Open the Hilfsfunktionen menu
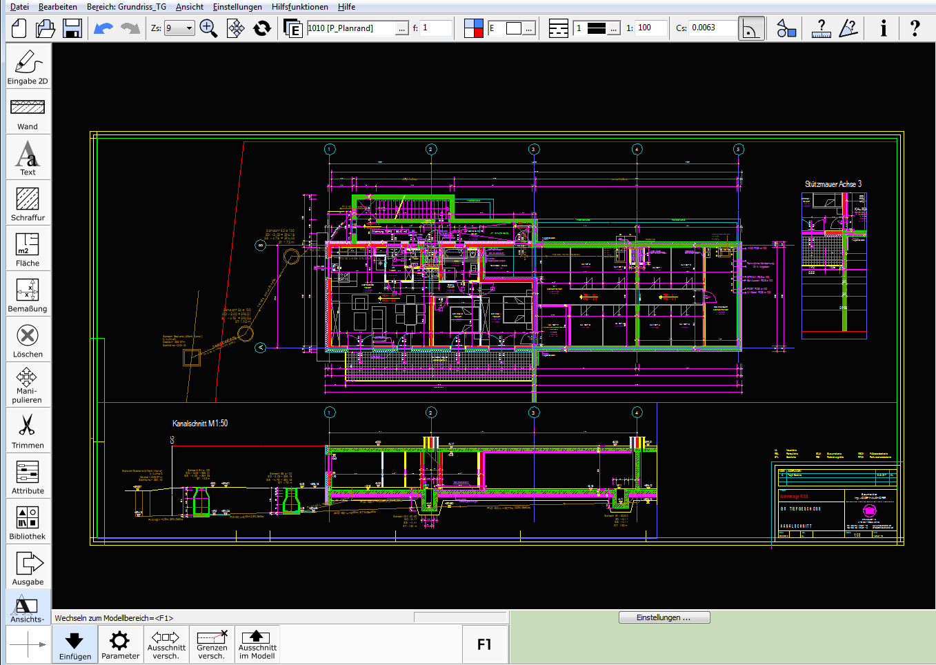Image resolution: width=936 pixels, height=665 pixels. coord(300,7)
